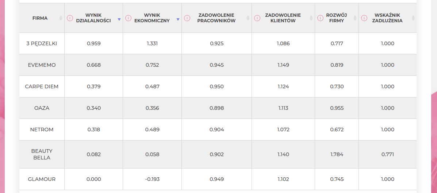Image resolution: width=437 pixels, height=193 pixels.
Task: Click the GLAMOUR company name
Action: pos(42,179)
